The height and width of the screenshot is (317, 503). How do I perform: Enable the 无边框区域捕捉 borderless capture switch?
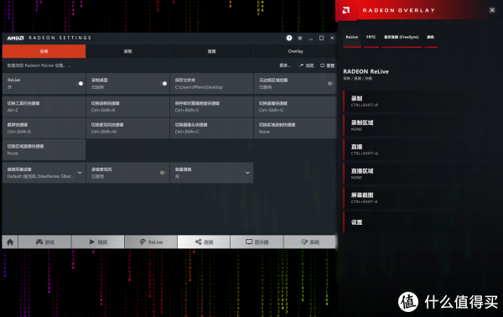click(x=330, y=83)
